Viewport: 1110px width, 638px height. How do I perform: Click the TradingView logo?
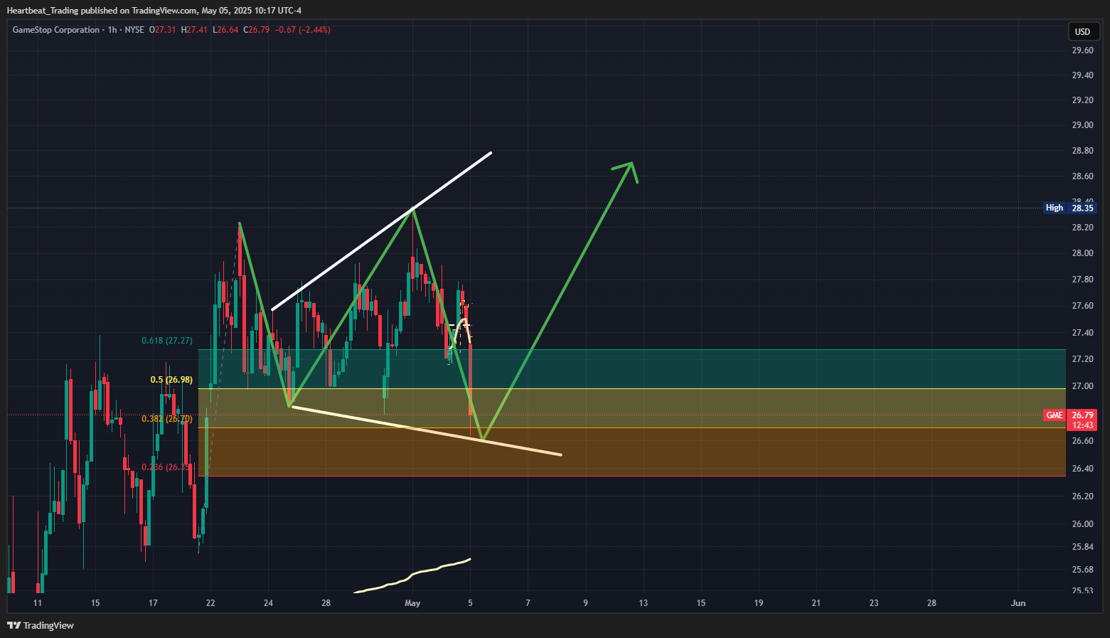click(x=41, y=625)
